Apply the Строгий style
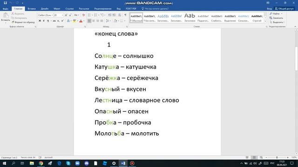This screenshot has height=167, width=298. (x=257, y=18)
